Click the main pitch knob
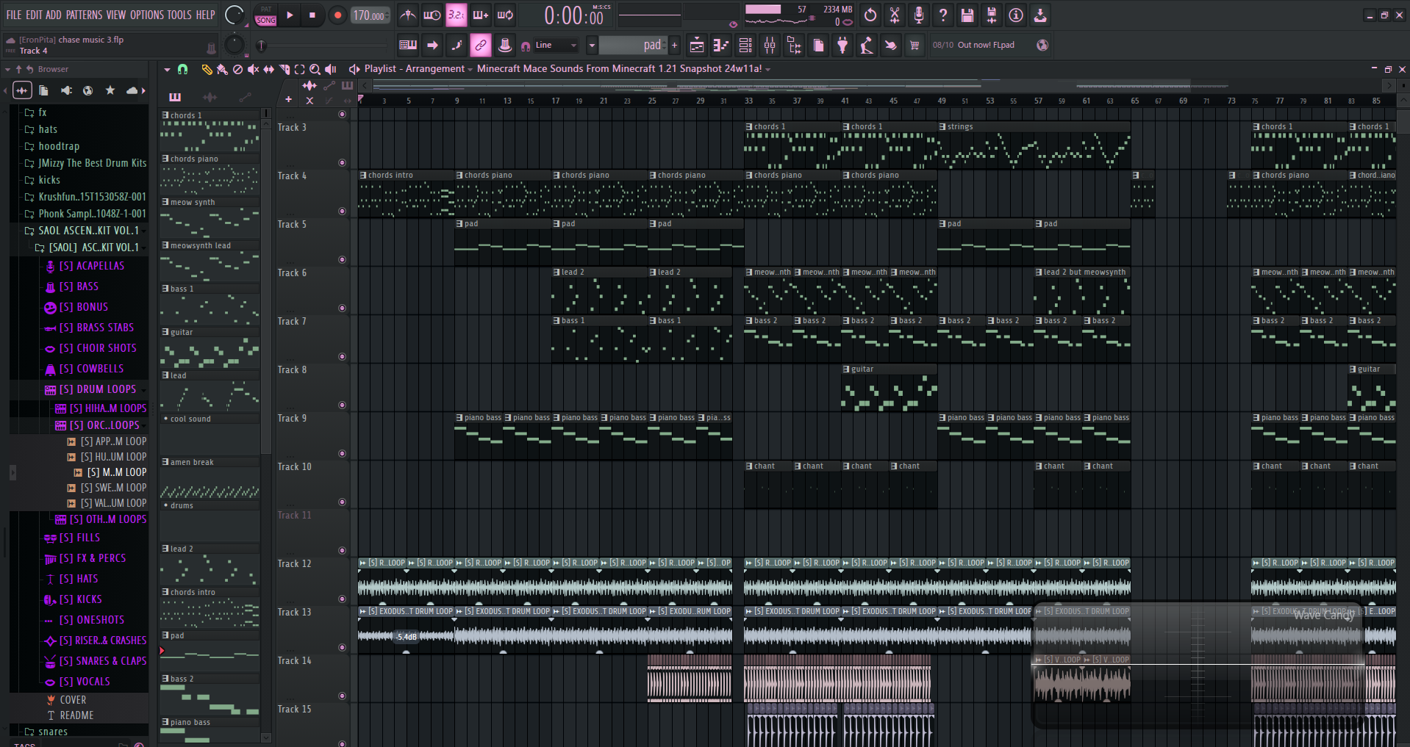 (x=234, y=45)
